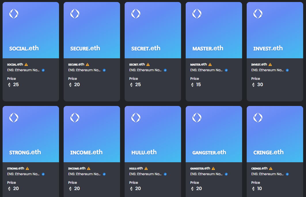The height and width of the screenshot is (197, 306).
Task: Open ENS collection link under STRONG.eth
Action: tap(23, 174)
